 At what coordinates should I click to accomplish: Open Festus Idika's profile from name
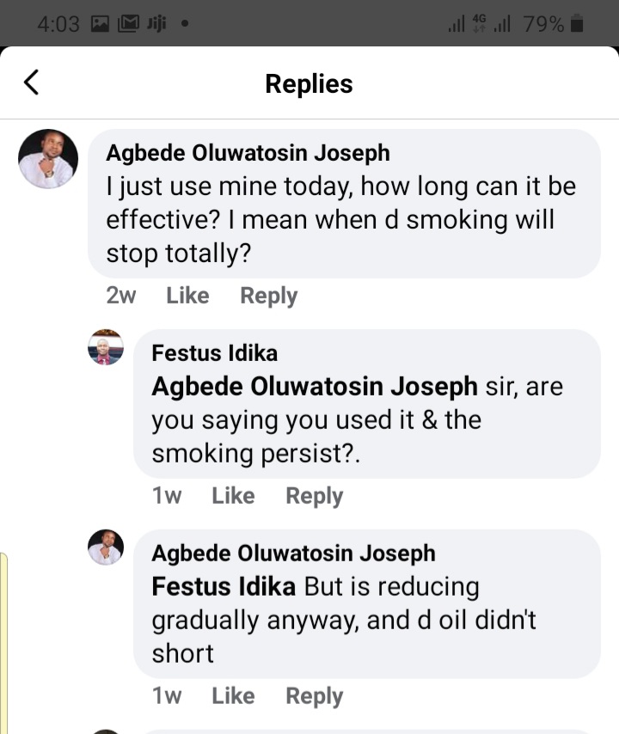pyautogui.click(x=214, y=352)
